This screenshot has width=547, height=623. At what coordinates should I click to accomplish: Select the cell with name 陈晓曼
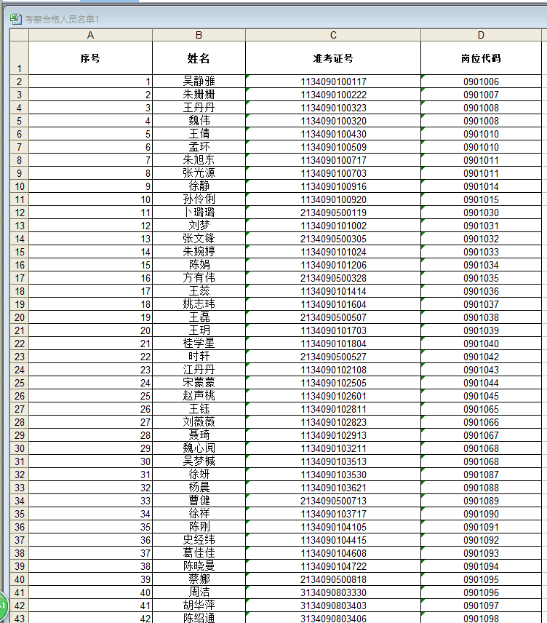coord(199,566)
